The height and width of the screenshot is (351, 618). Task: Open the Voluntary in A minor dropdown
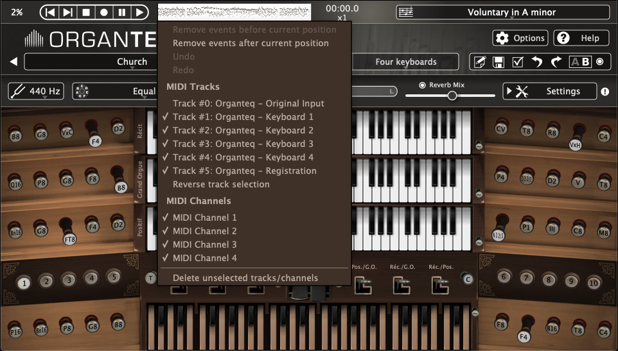[511, 12]
